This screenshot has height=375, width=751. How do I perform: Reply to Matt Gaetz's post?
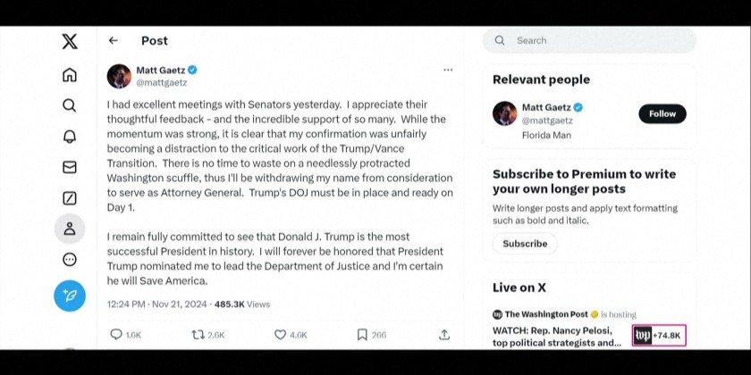tap(116, 335)
